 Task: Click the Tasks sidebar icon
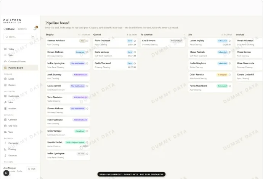5,55
